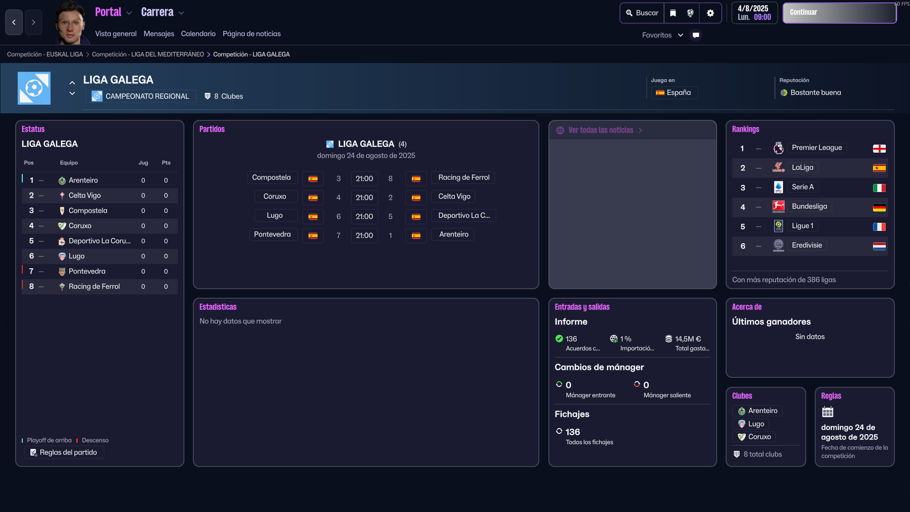
Task: Go forward with the right arrow button
Action: tap(34, 22)
